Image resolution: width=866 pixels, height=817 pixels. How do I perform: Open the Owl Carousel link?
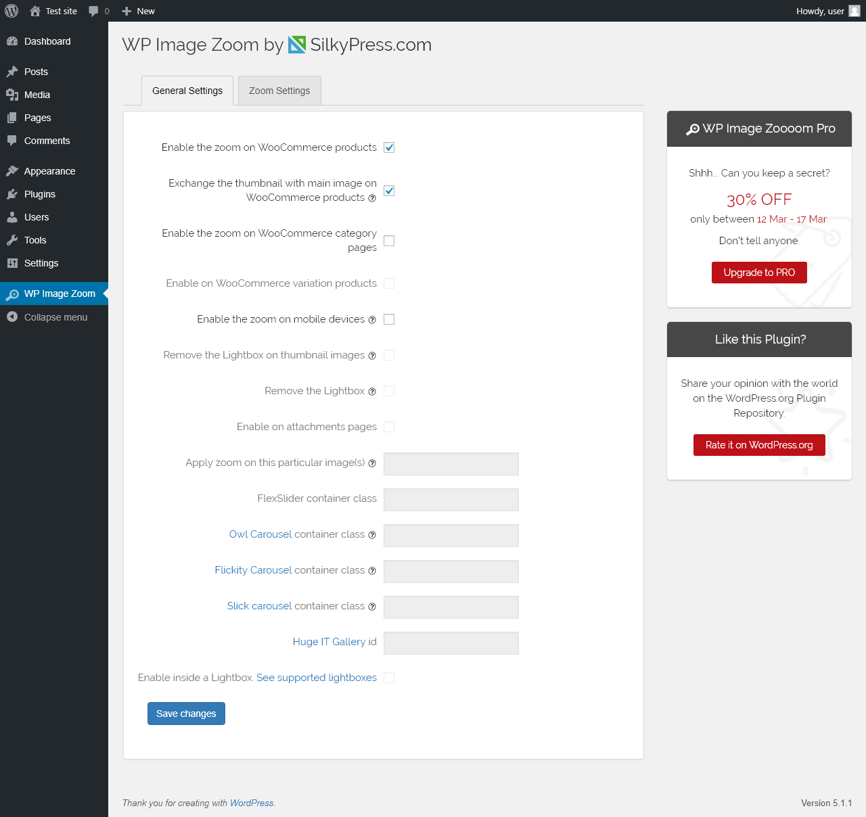(260, 534)
